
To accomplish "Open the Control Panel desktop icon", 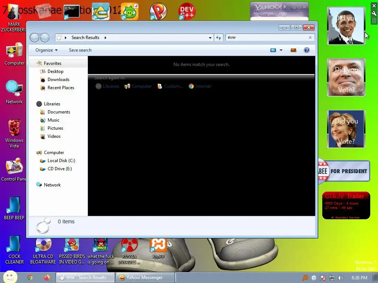I will point(14,170).
